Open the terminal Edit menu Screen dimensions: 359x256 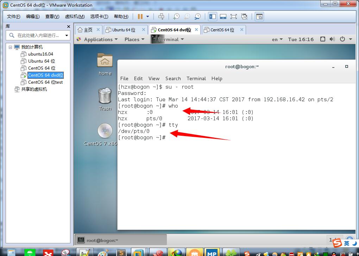click(138, 78)
